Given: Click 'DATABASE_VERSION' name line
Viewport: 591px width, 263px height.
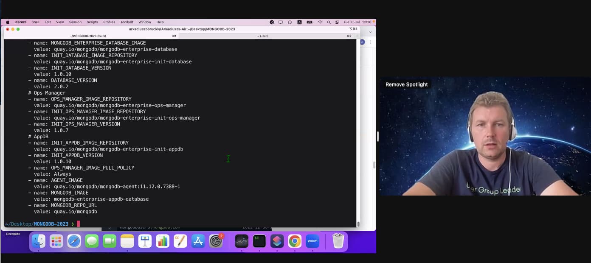Looking at the screenshot, I should (x=63, y=80).
